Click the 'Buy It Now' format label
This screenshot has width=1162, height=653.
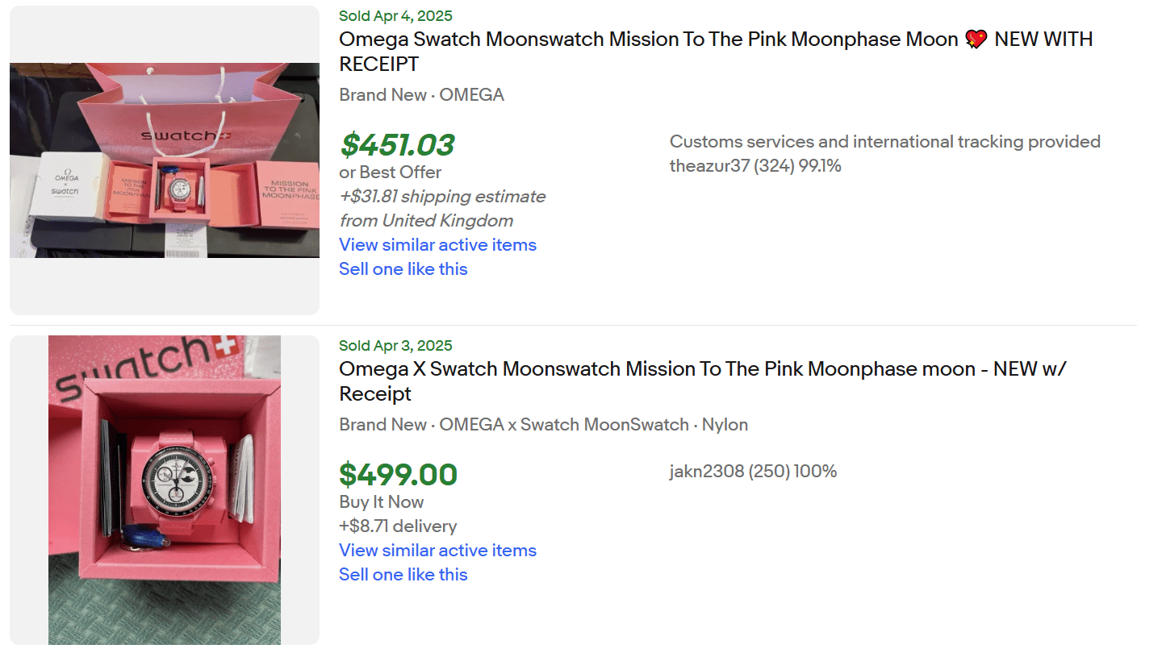tap(382, 502)
